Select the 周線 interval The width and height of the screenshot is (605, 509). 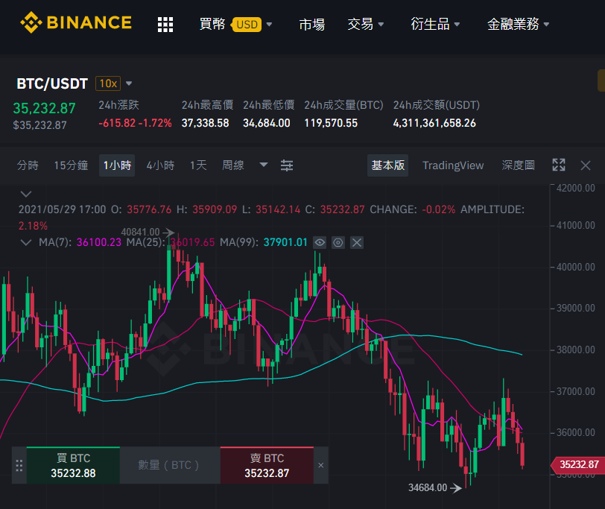pos(233,165)
